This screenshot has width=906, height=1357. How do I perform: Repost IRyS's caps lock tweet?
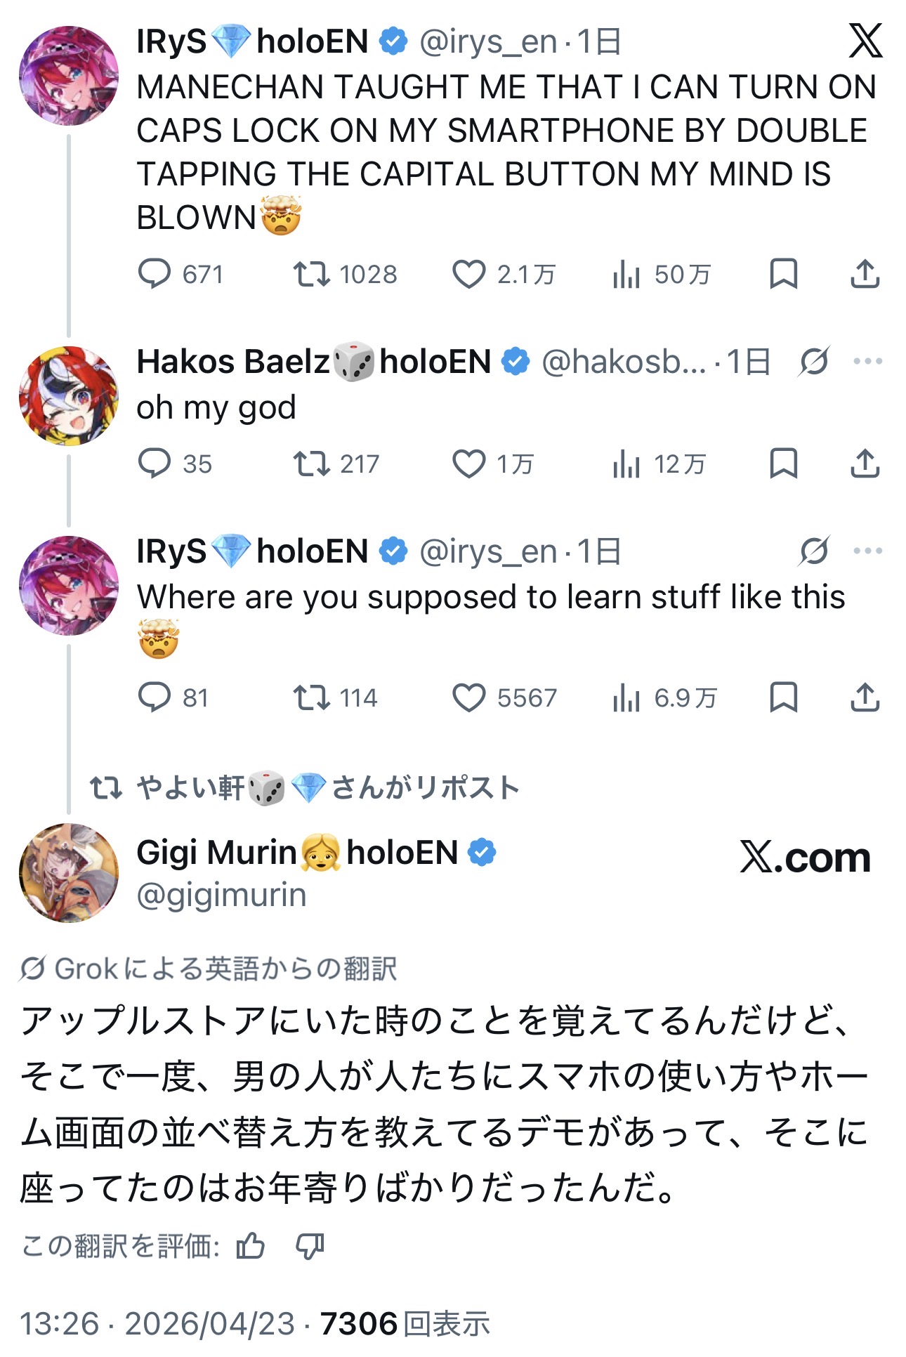(x=311, y=274)
